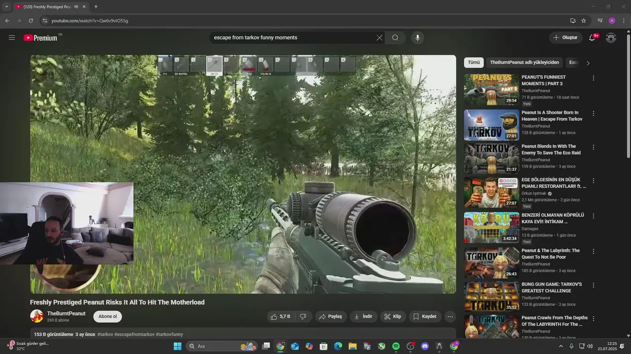Select the Tümü filter chip
Image resolution: width=631 pixels, height=354 pixels.
[474, 62]
